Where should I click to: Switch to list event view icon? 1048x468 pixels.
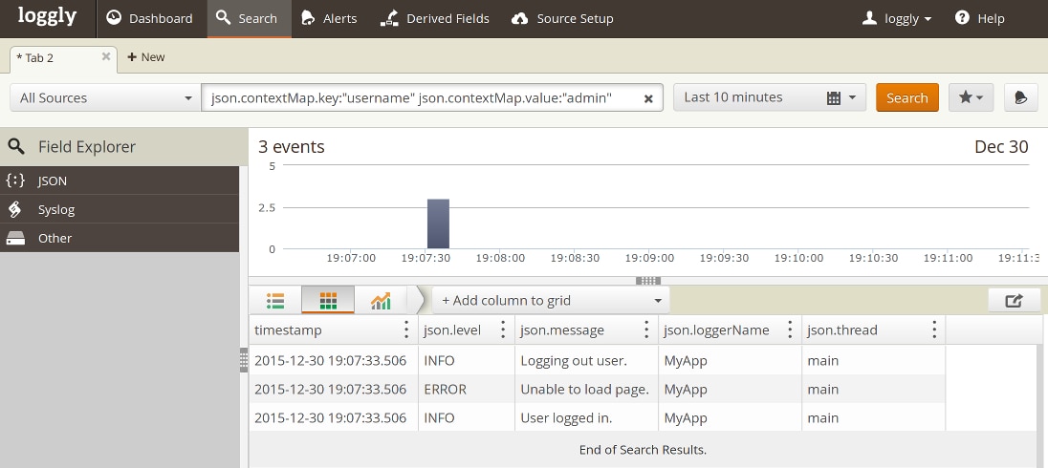(x=275, y=301)
